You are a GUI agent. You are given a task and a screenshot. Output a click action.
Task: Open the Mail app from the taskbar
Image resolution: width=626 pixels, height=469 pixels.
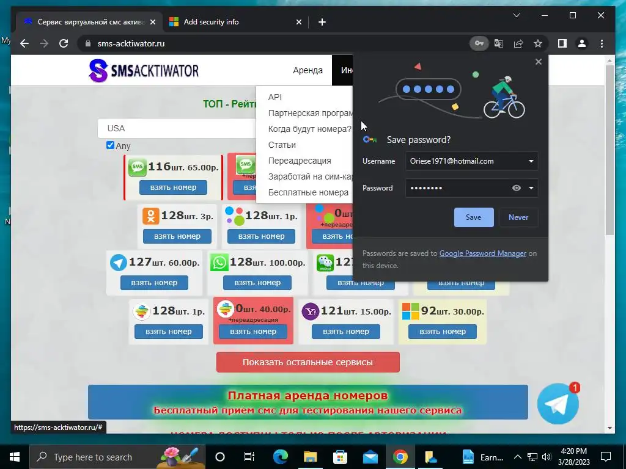370,457
